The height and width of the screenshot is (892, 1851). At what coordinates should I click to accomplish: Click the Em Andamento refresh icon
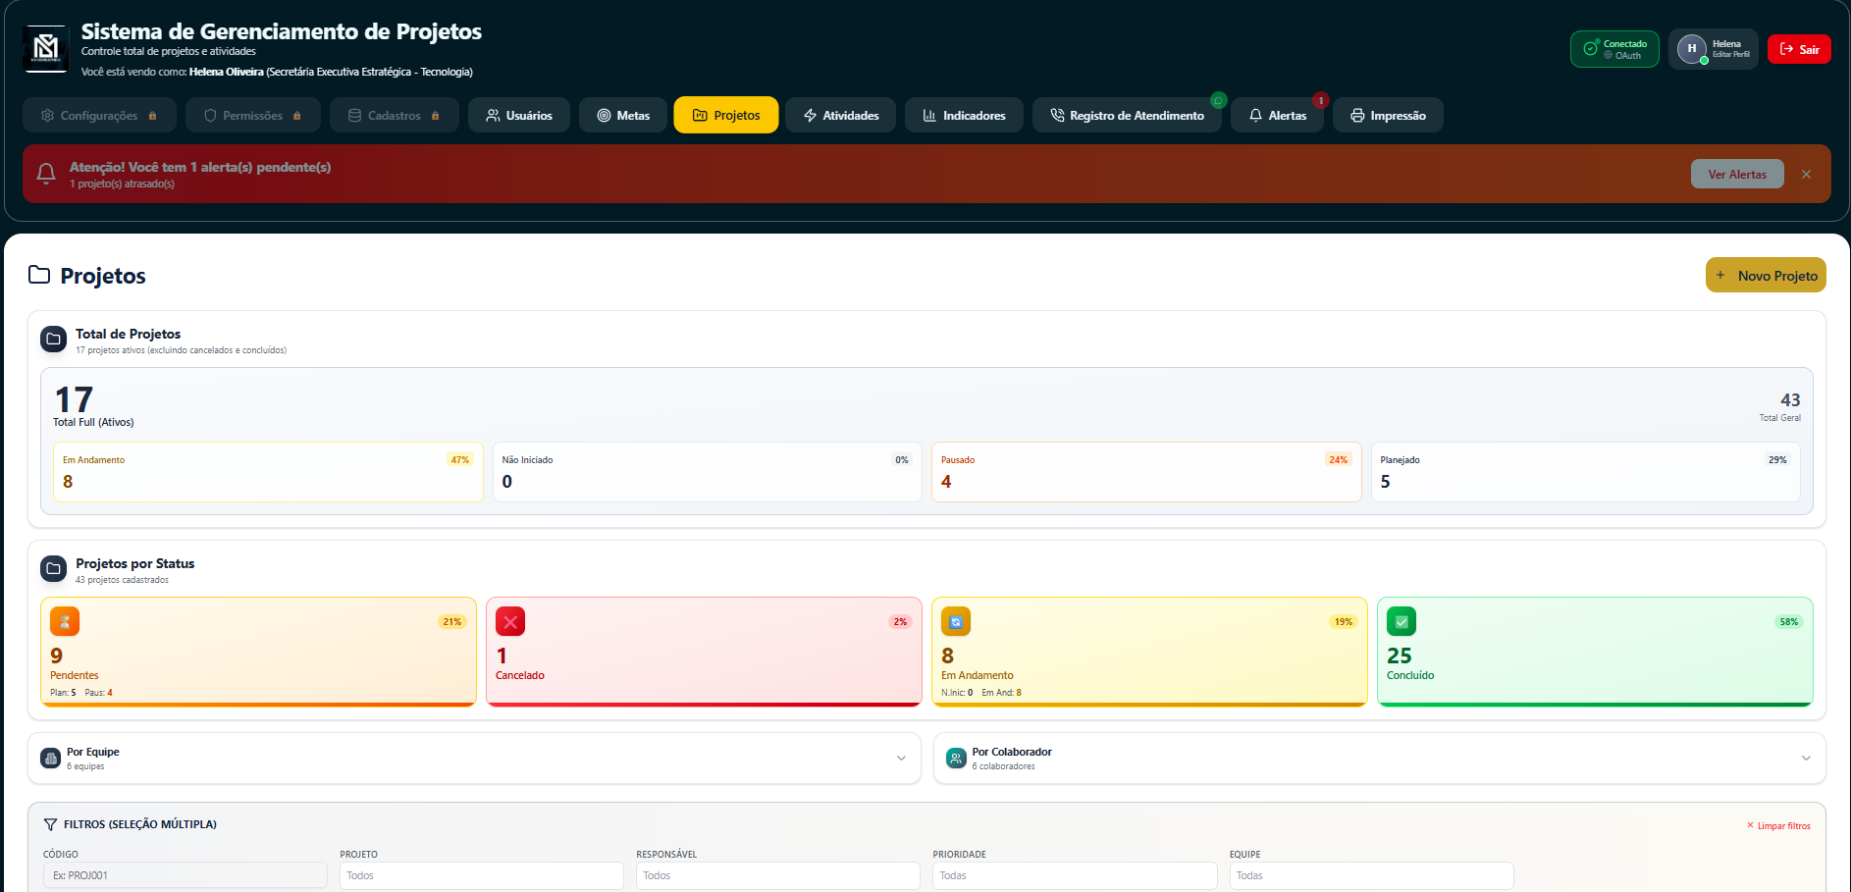point(956,621)
